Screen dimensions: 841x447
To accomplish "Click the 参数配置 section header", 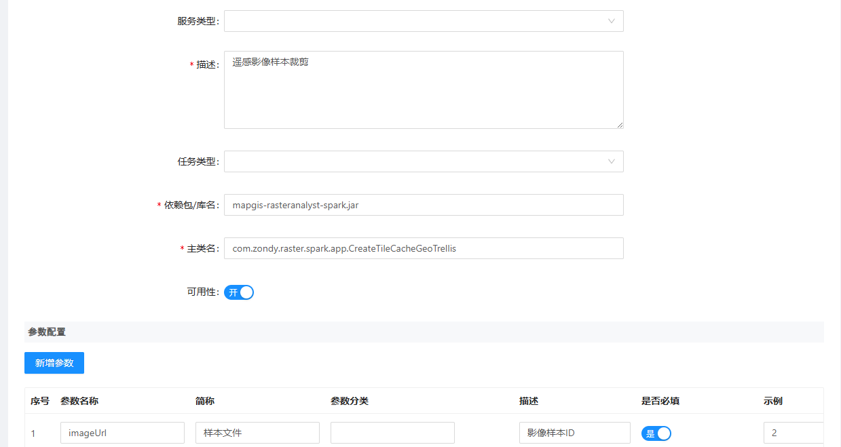I will coord(47,332).
